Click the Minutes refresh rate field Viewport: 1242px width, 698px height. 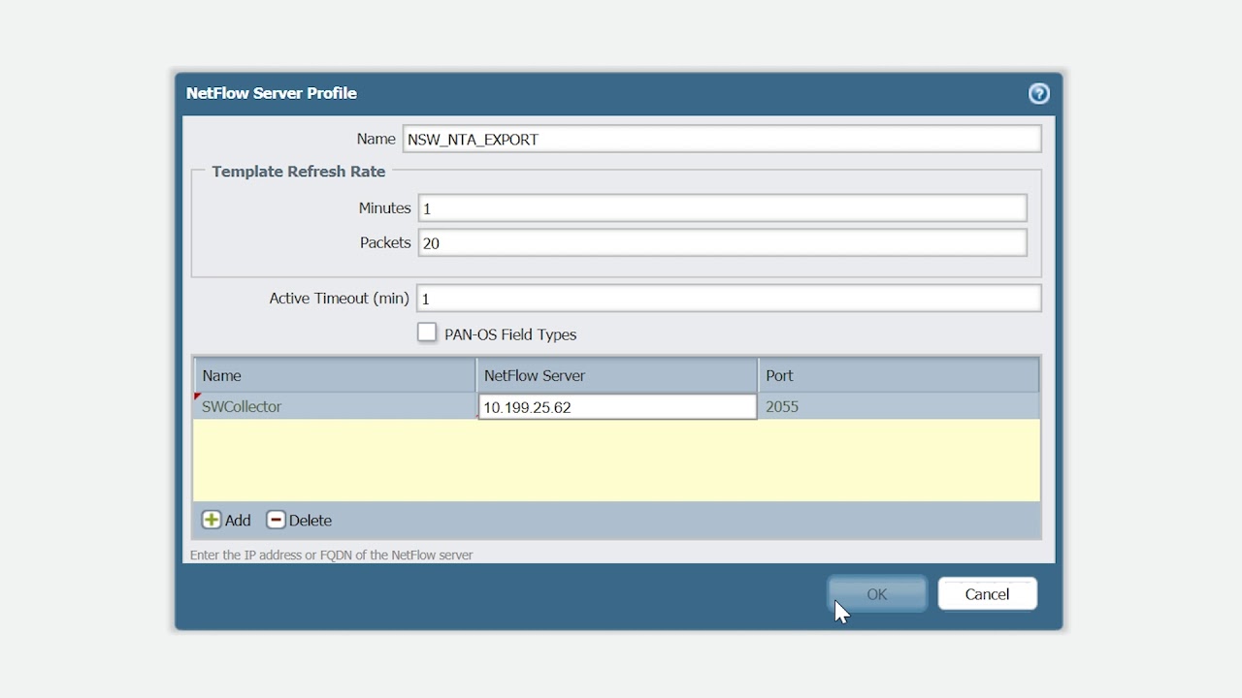[722, 208]
